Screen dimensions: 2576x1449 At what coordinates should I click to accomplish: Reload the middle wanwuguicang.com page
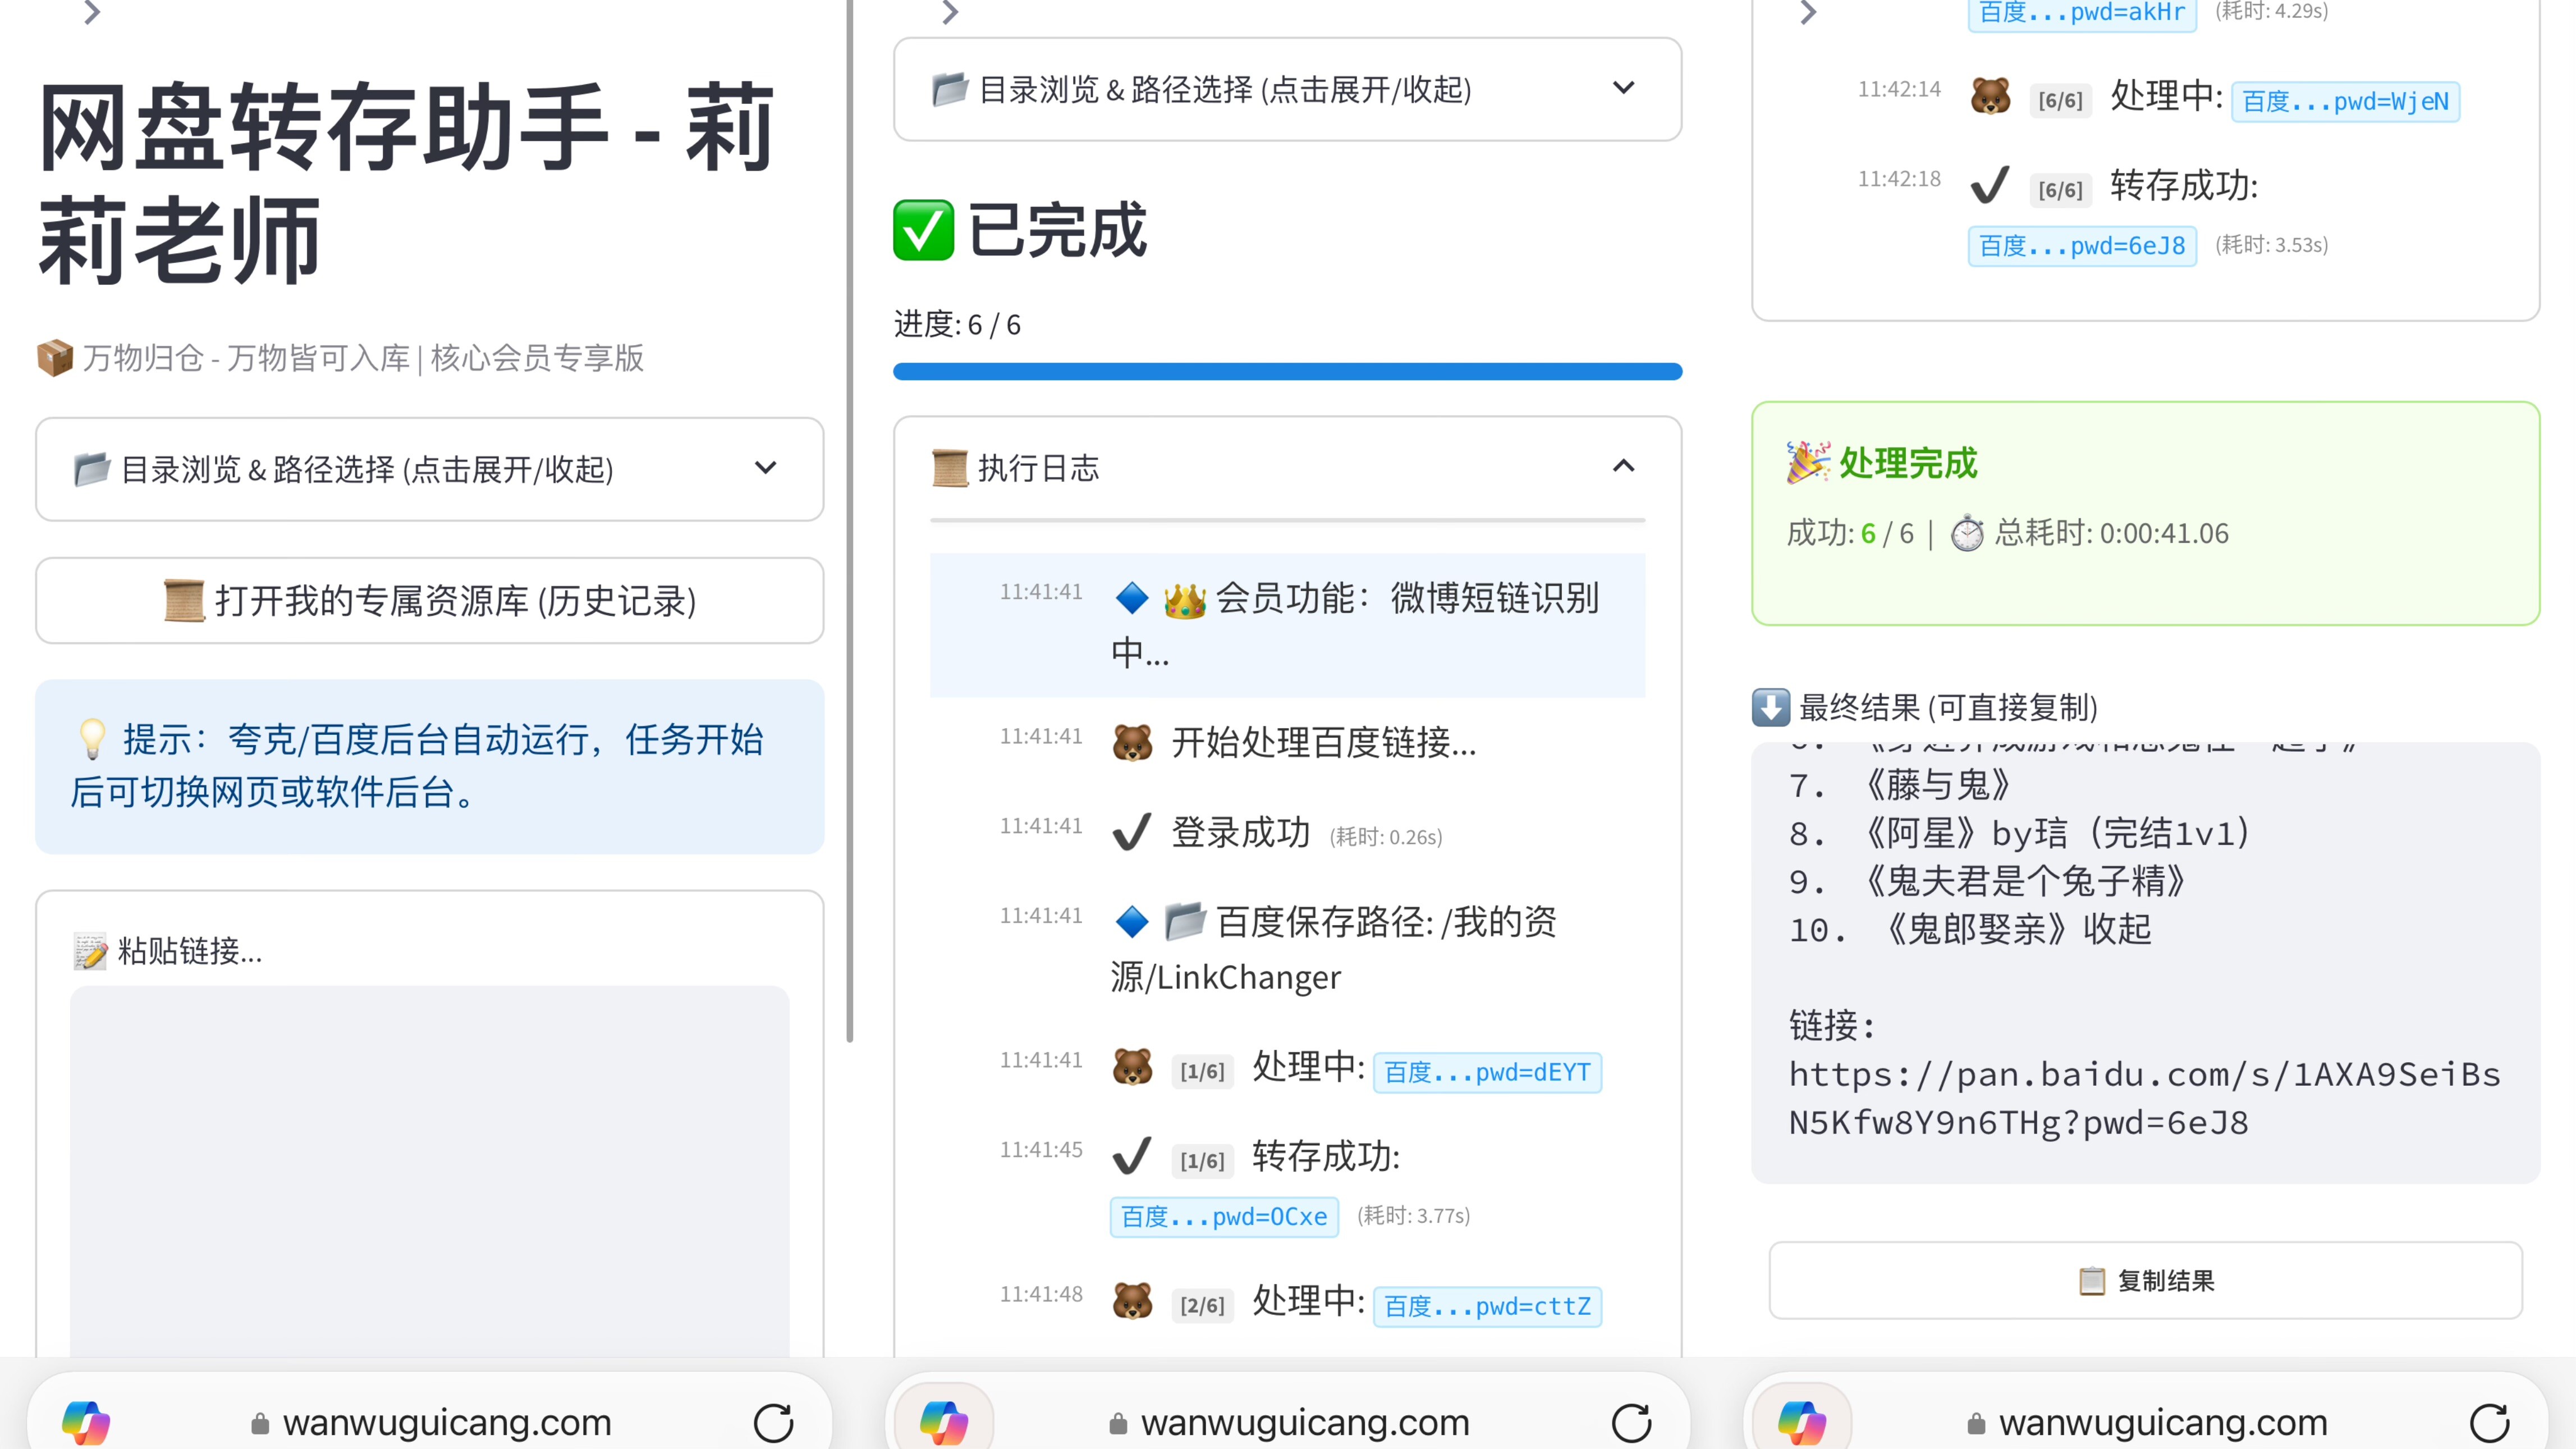[1631, 1422]
